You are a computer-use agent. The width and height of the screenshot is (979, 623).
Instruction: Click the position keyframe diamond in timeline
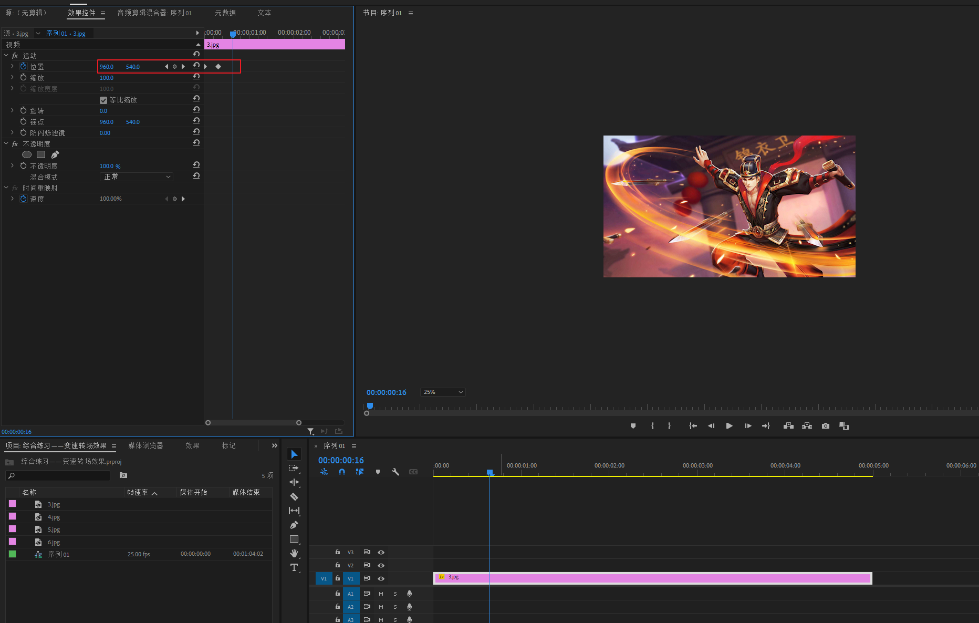coord(218,67)
